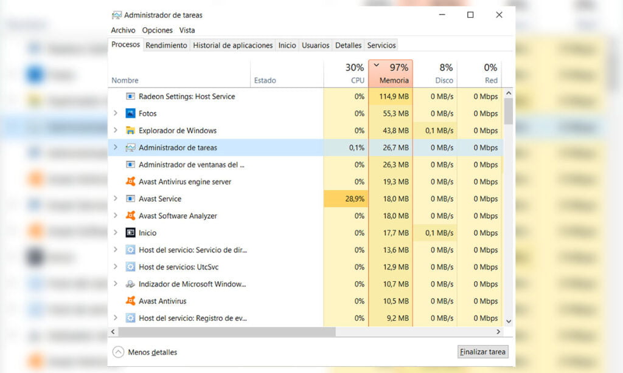
Task: Sort by the Estado column header
Action: [287, 74]
